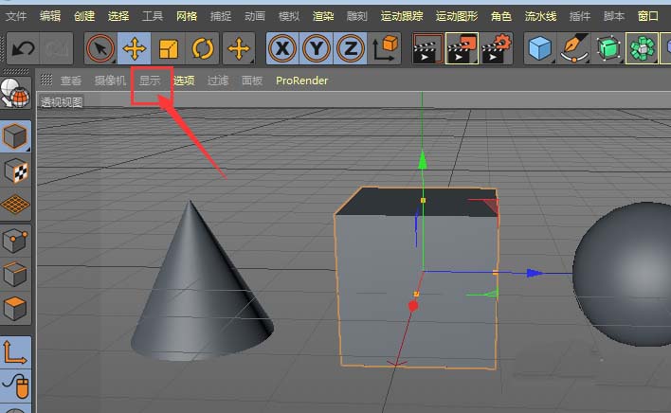The width and height of the screenshot is (671, 413).
Task: Click the Undo arrow icon
Action: (x=23, y=48)
